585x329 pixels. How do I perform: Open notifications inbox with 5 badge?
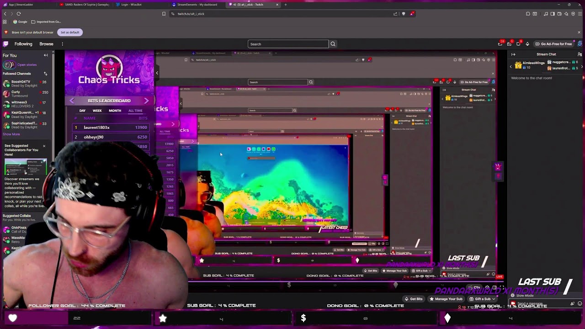[509, 44]
